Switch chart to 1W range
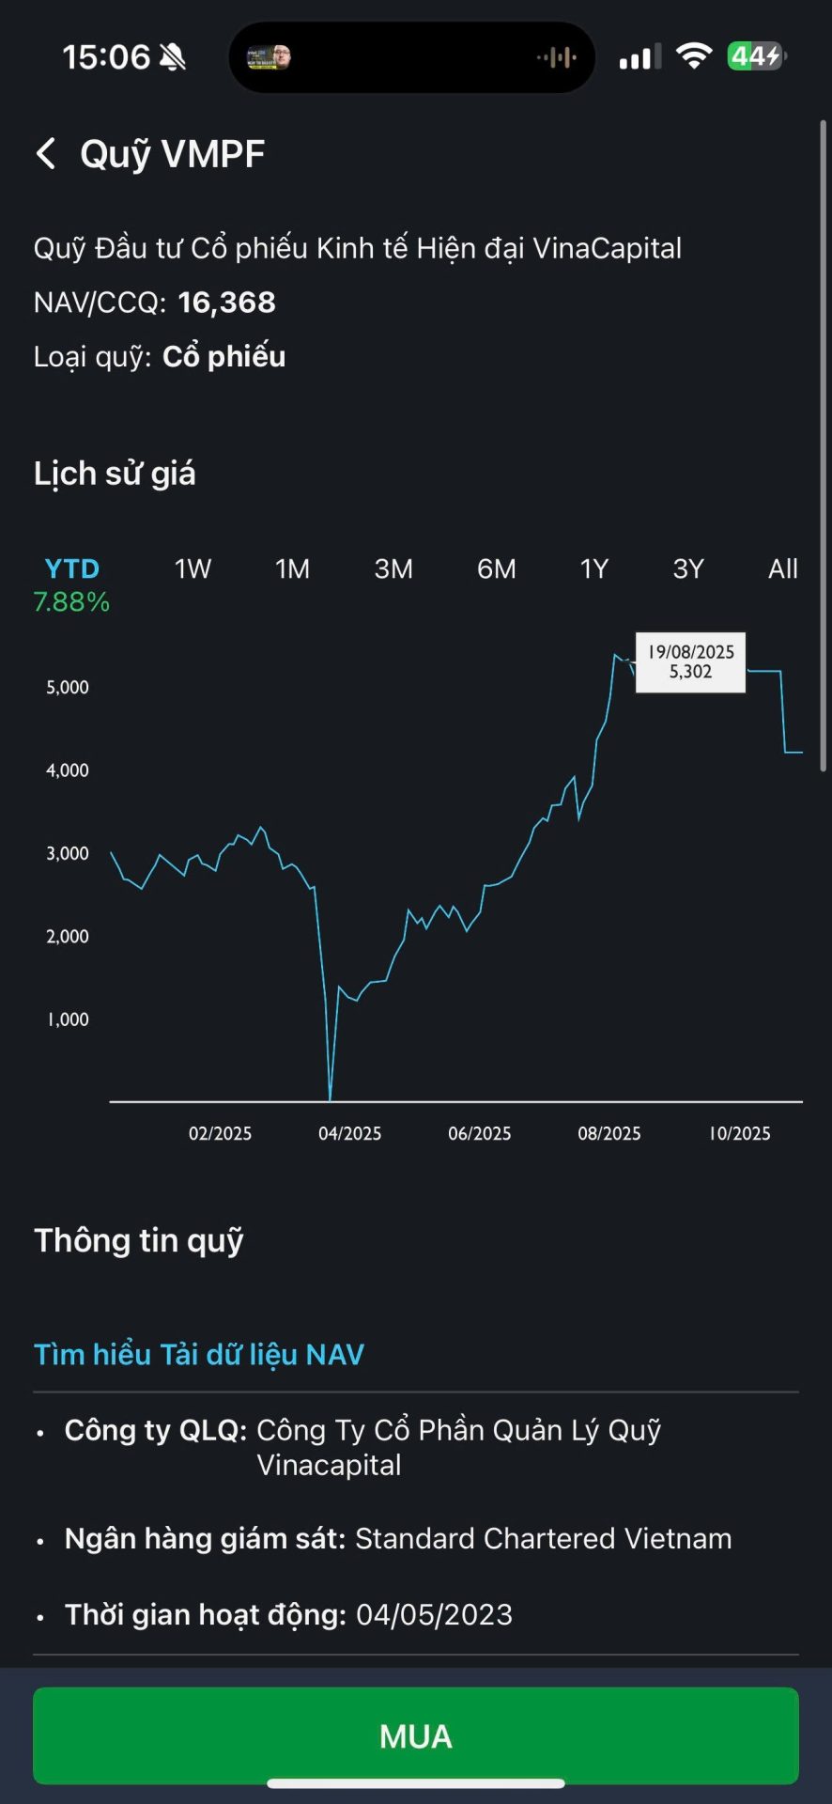This screenshot has height=1804, width=832. (x=193, y=568)
